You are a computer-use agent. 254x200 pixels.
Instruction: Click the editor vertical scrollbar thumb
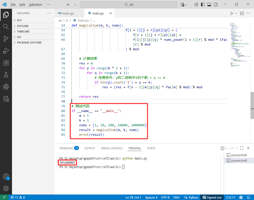[x=252, y=105]
